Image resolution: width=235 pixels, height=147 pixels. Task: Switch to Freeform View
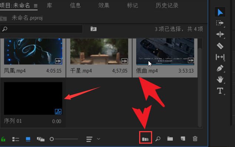(41, 139)
